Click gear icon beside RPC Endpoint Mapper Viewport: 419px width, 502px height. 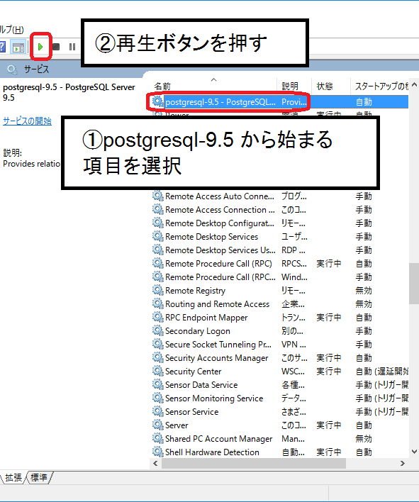157,317
